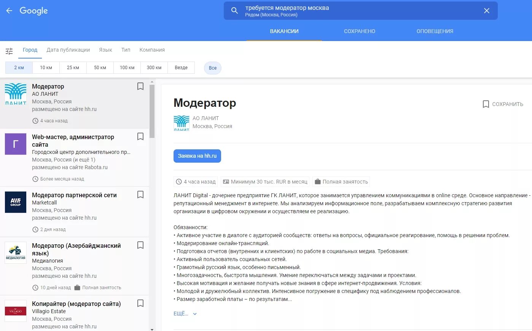Screen dimensions: 532x331
Task: Switch to the СОХРАНЕНО tab
Action: (x=359, y=31)
